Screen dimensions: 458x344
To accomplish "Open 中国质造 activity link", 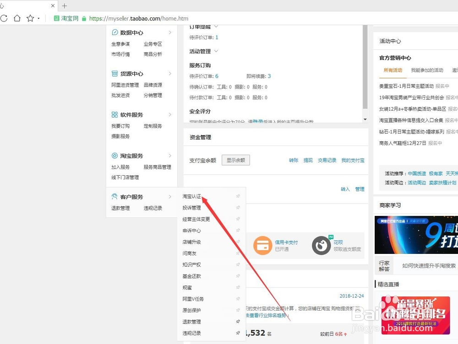I will [x=417, y=174].
